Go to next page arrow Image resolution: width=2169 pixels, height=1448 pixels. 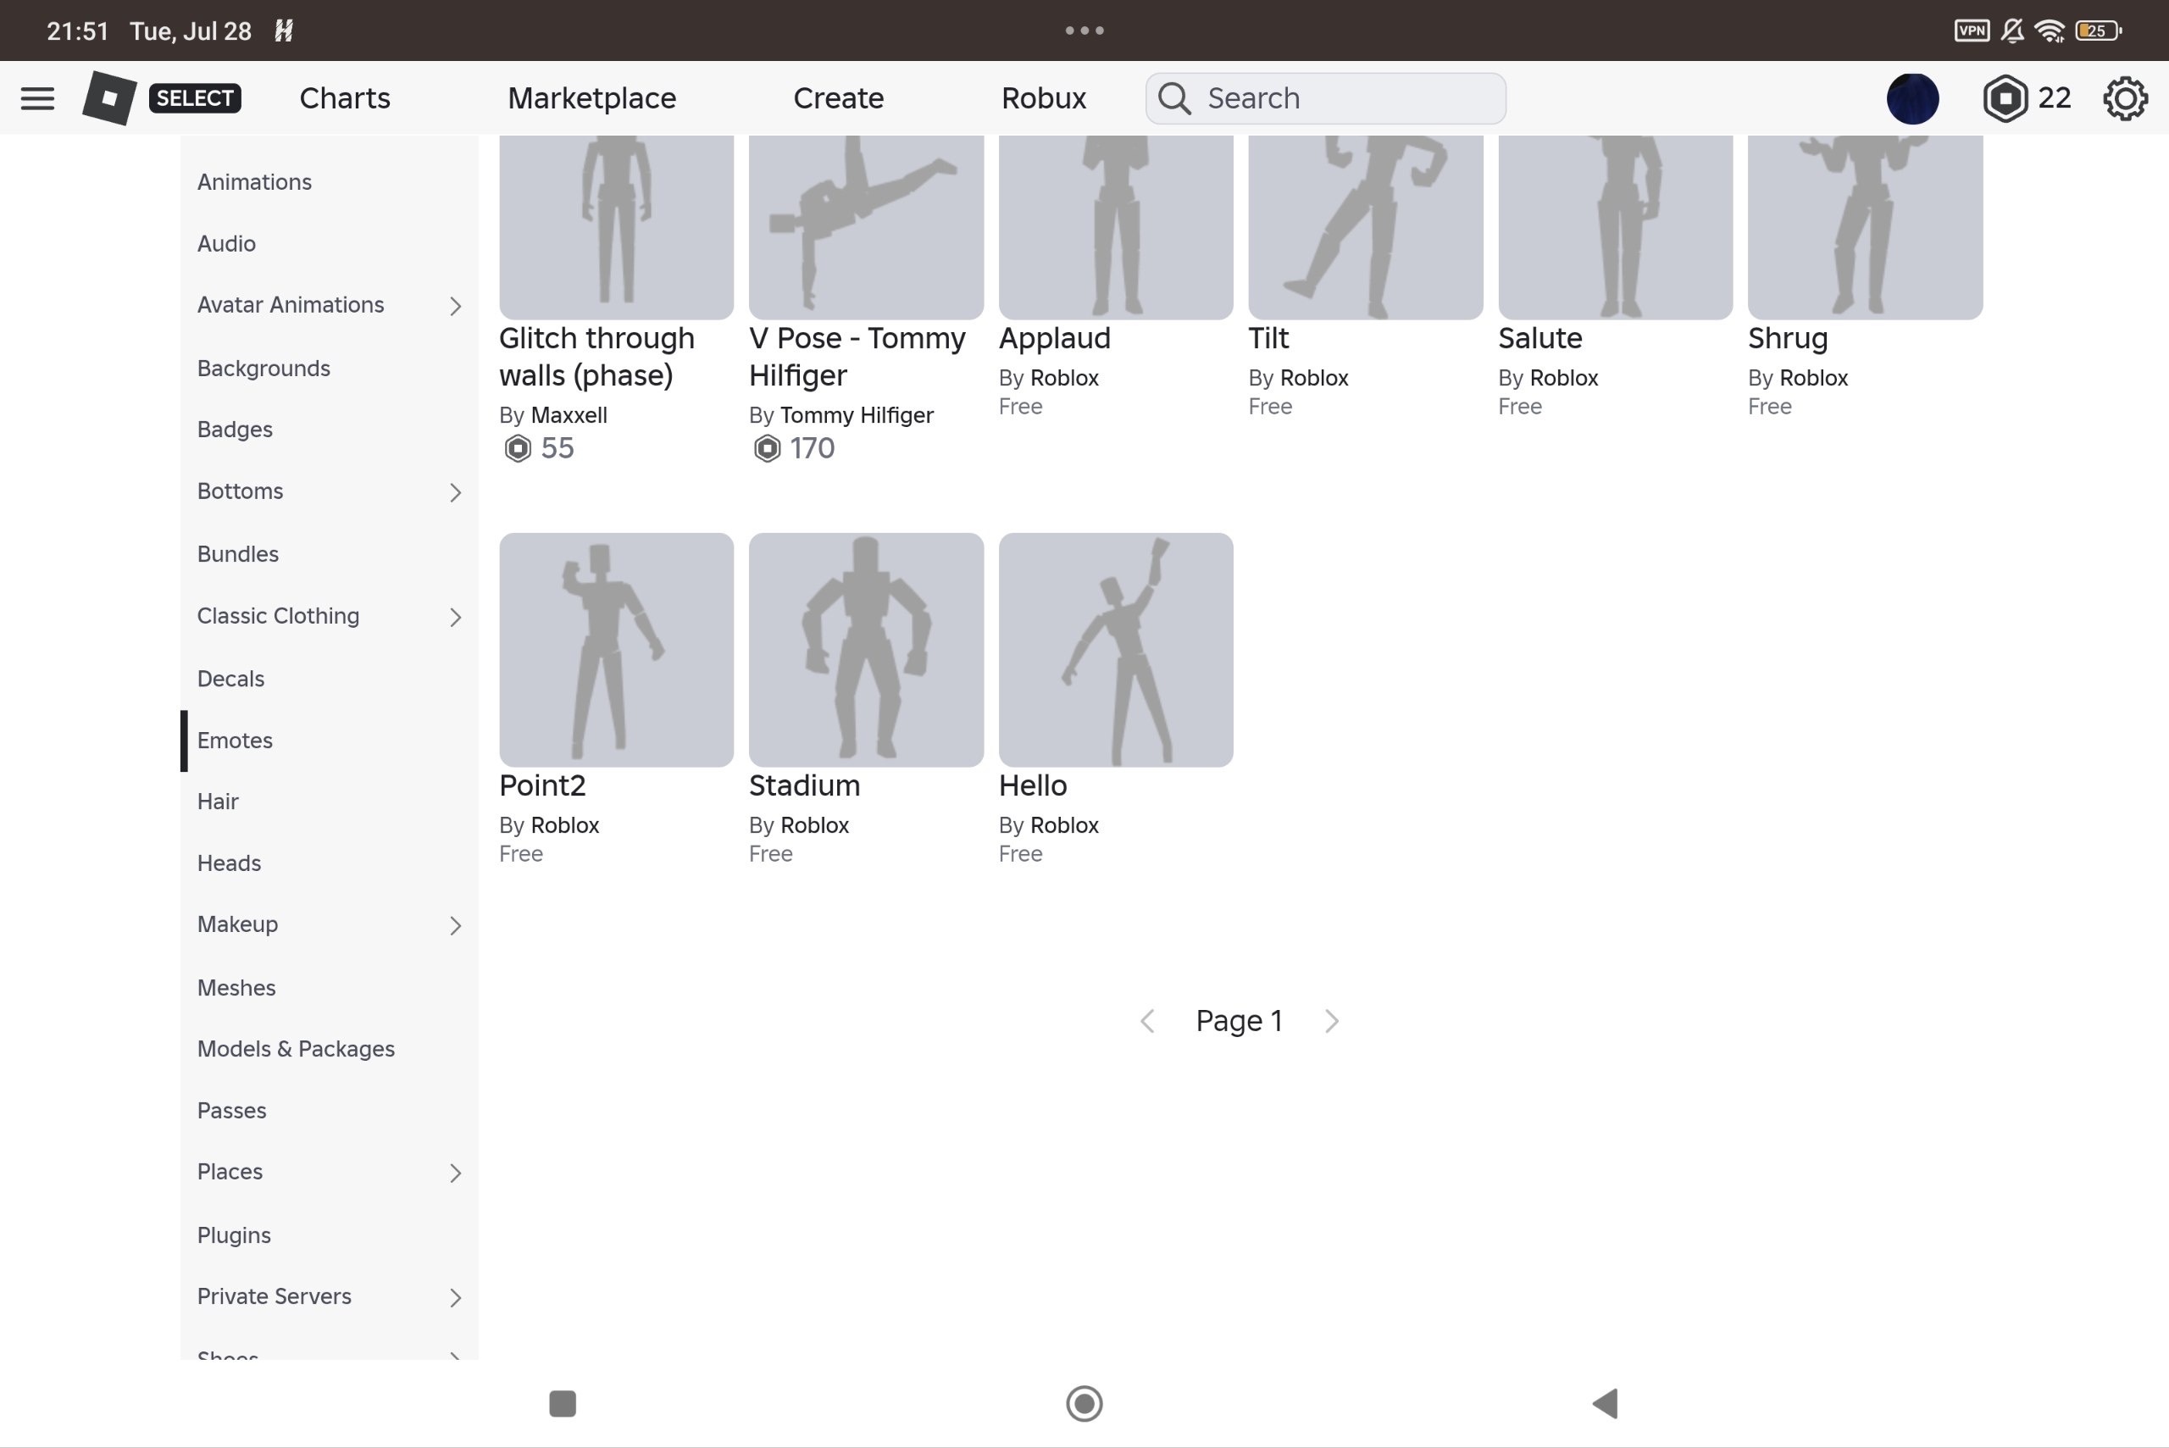1330,1020
